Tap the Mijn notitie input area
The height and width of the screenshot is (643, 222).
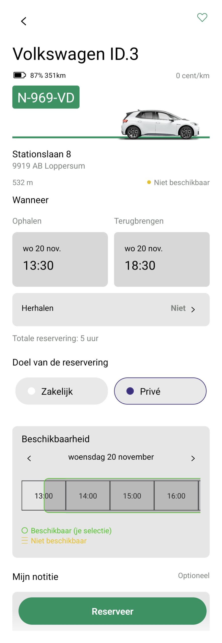111,595
